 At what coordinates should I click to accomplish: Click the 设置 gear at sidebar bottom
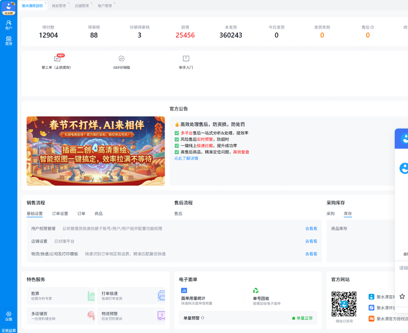coord(8,314)
